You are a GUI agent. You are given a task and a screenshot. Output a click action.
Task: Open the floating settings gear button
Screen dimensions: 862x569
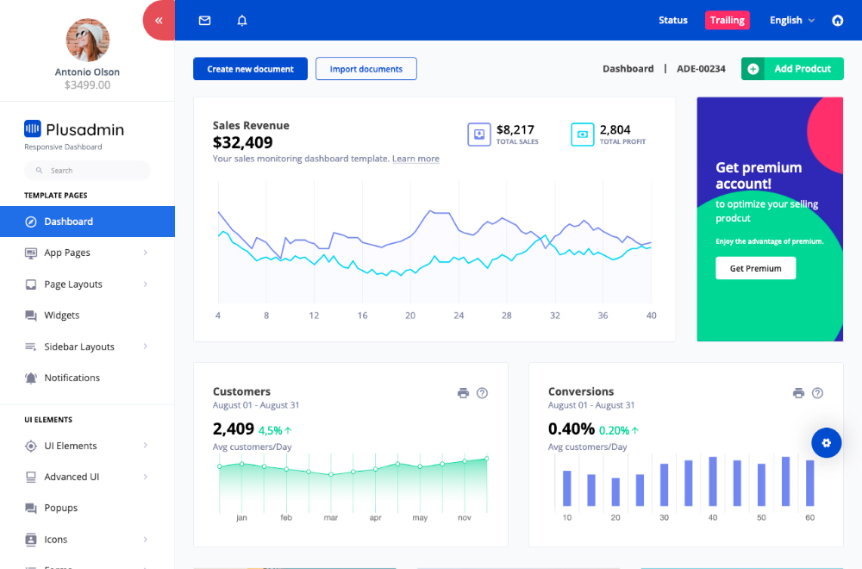(826, 442)
